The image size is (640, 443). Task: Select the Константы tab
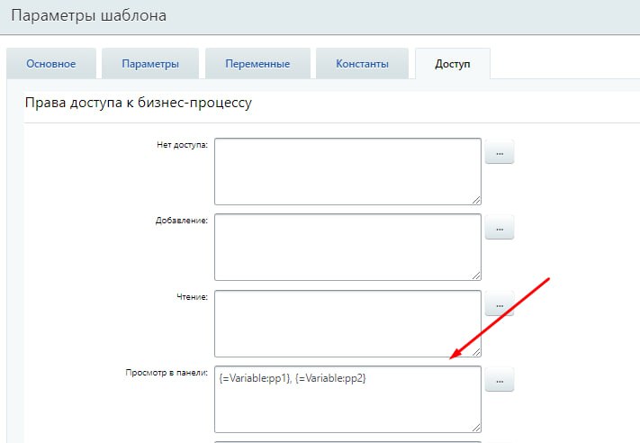point(362,64)
